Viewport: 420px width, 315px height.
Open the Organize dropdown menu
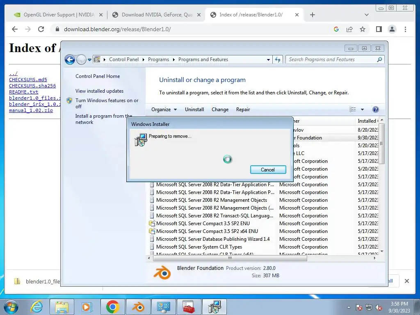pyautogui.click(x=164, y=109)
